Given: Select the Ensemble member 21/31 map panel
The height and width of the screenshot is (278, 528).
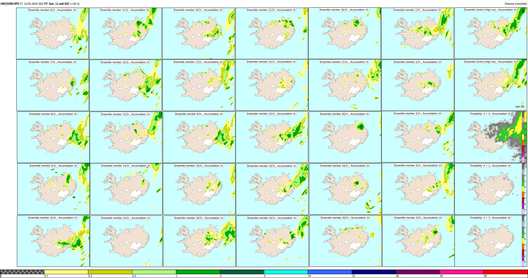Looking at the screenshot, I should click(272, 33).
